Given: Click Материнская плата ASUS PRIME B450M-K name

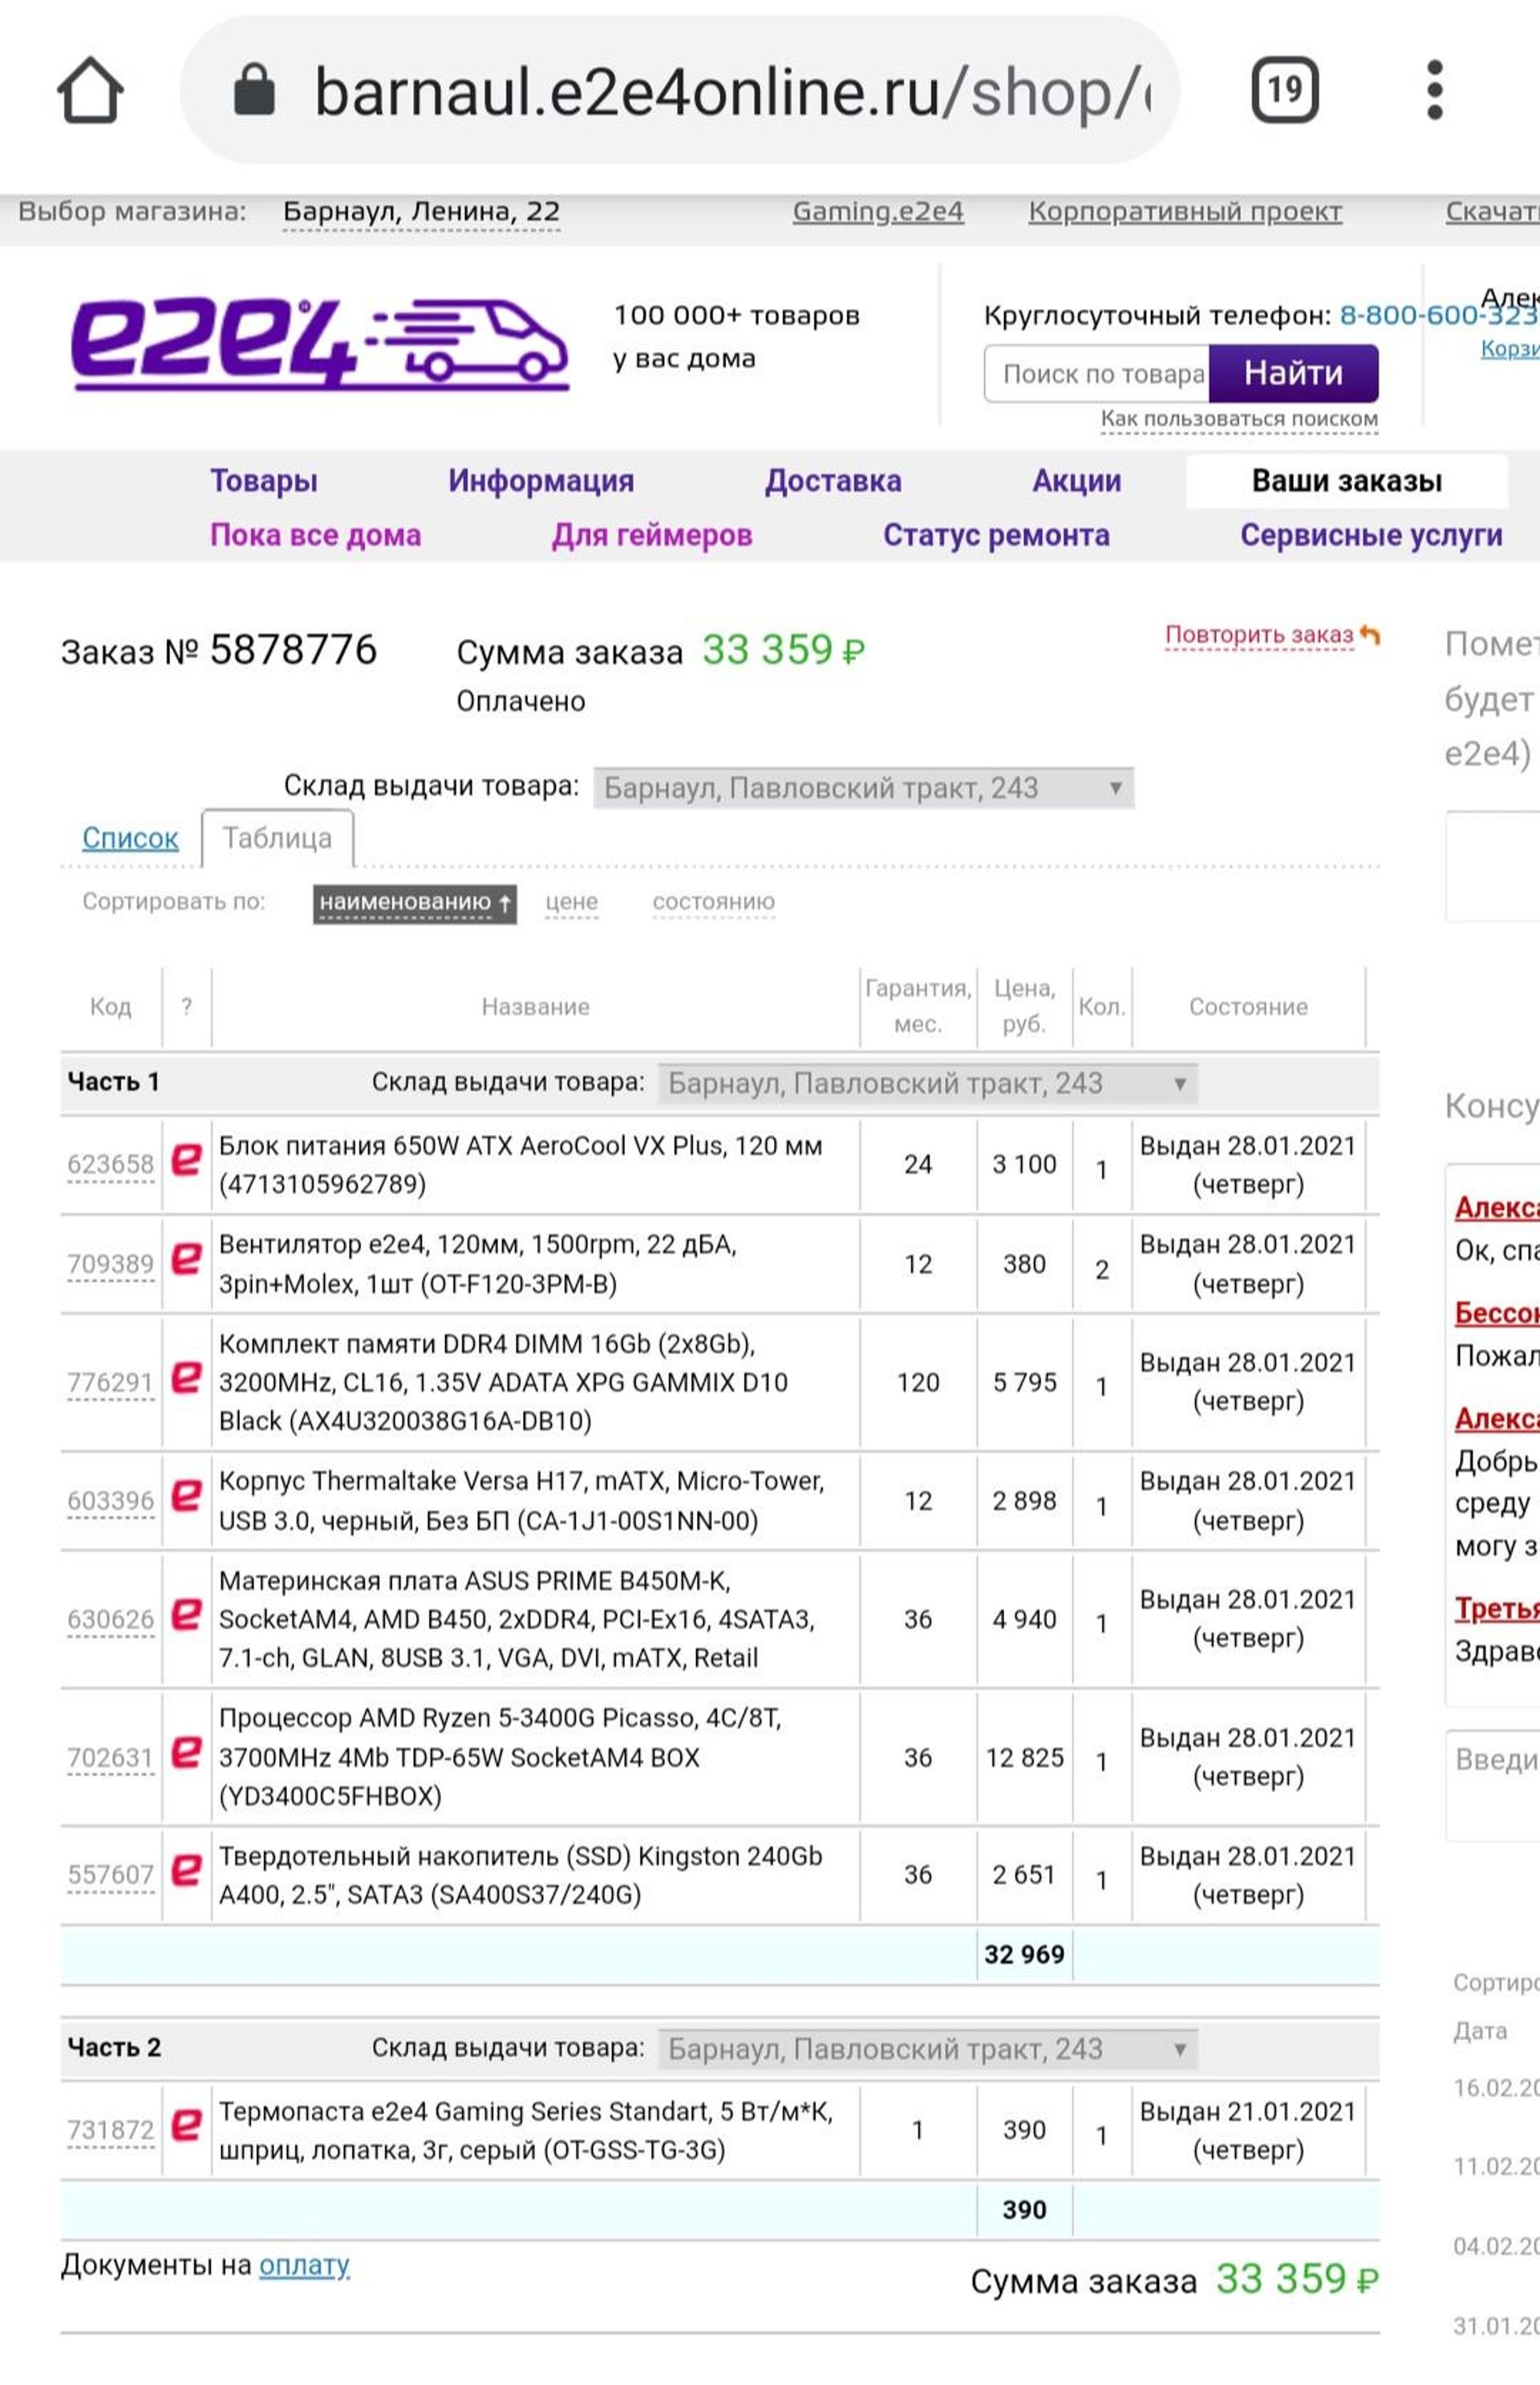Looking at the screenshot, I should (x=516, y=1619).
